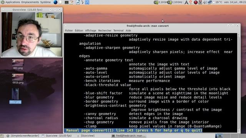Click '-bench iterations' option text
This screenshot has width=246, height=138.
click(x=102, y=81)
